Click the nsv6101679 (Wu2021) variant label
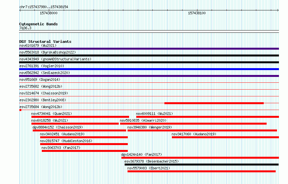The height and width of the screenshot is (184, 288). coord(38,45)
